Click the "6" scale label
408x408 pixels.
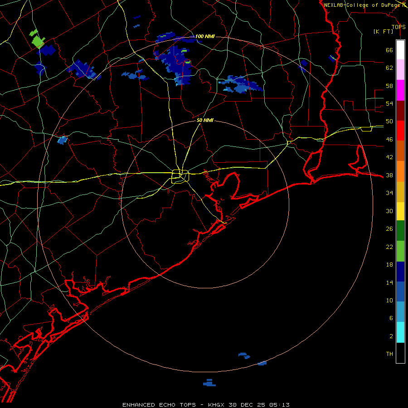[391, 318]
